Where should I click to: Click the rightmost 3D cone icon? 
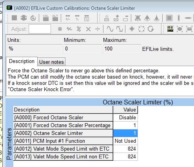156,18
